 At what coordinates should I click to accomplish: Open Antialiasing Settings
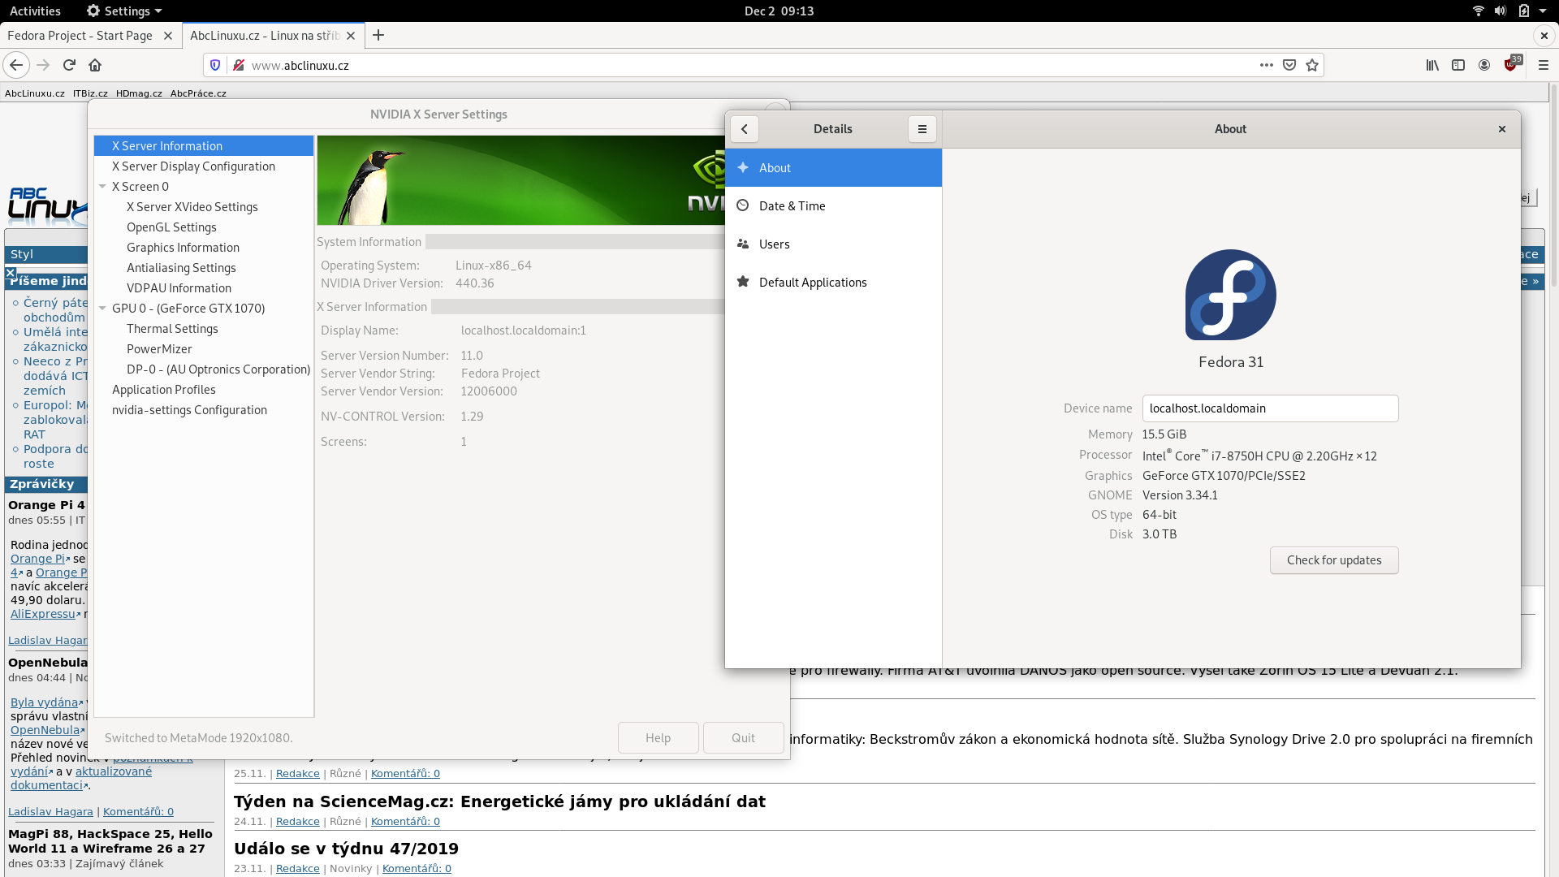tap(181, 268)
